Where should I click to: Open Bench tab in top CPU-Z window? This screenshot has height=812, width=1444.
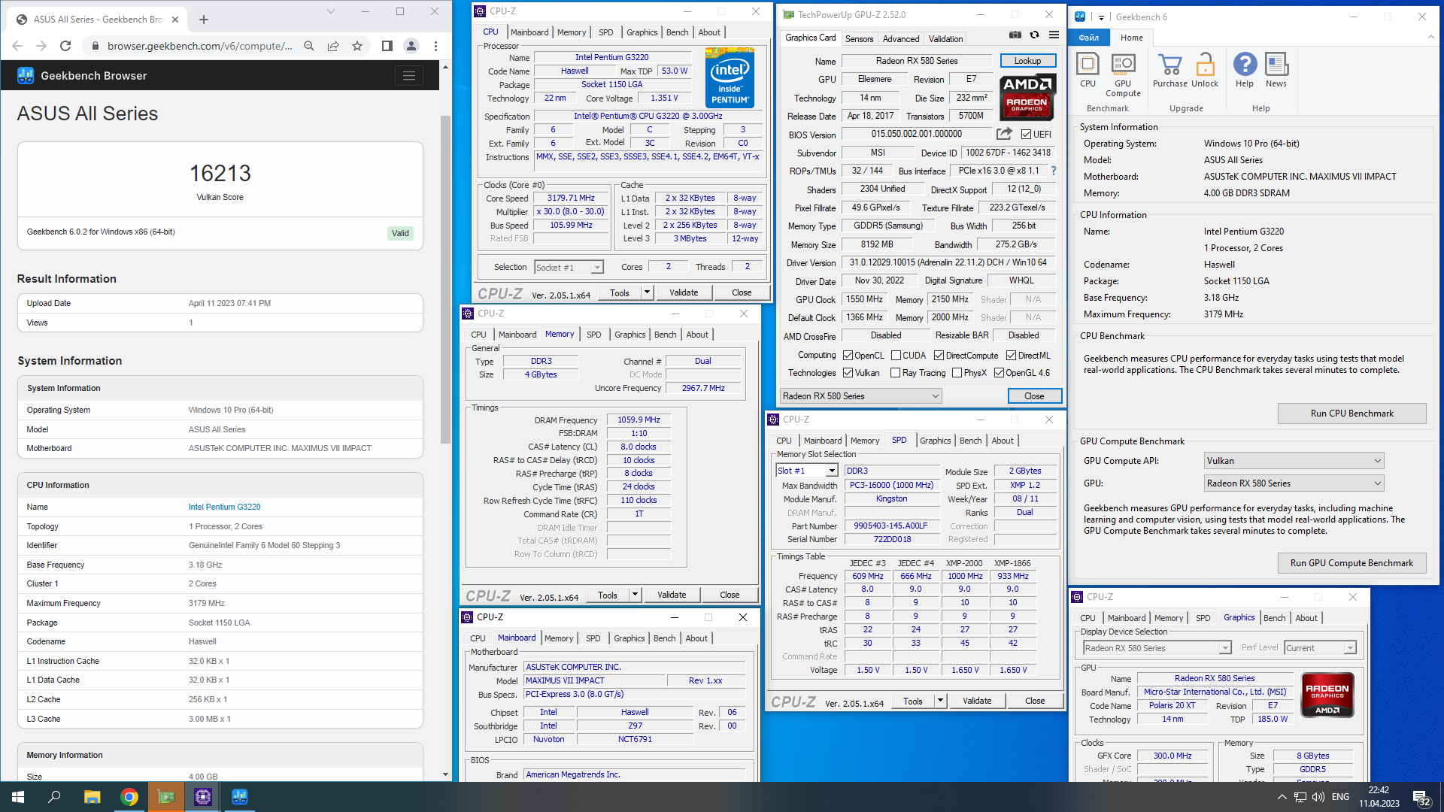[677, 32]
